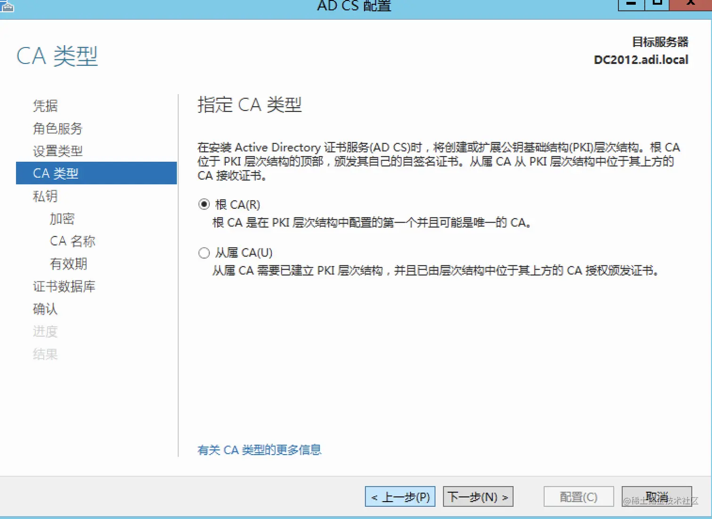Open the 加密 sub-step
The width and height of the screenshot is (712, 519).
coord(62,219)
